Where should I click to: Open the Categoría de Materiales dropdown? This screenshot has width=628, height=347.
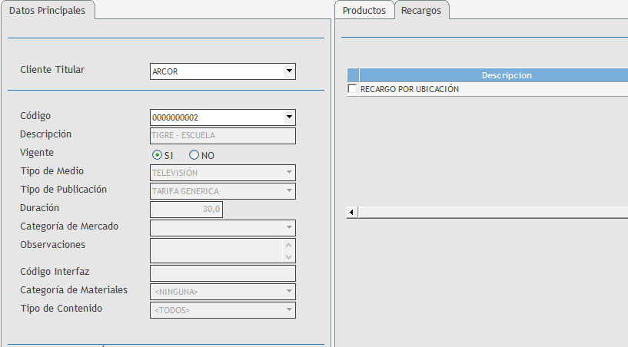point(289,292)
